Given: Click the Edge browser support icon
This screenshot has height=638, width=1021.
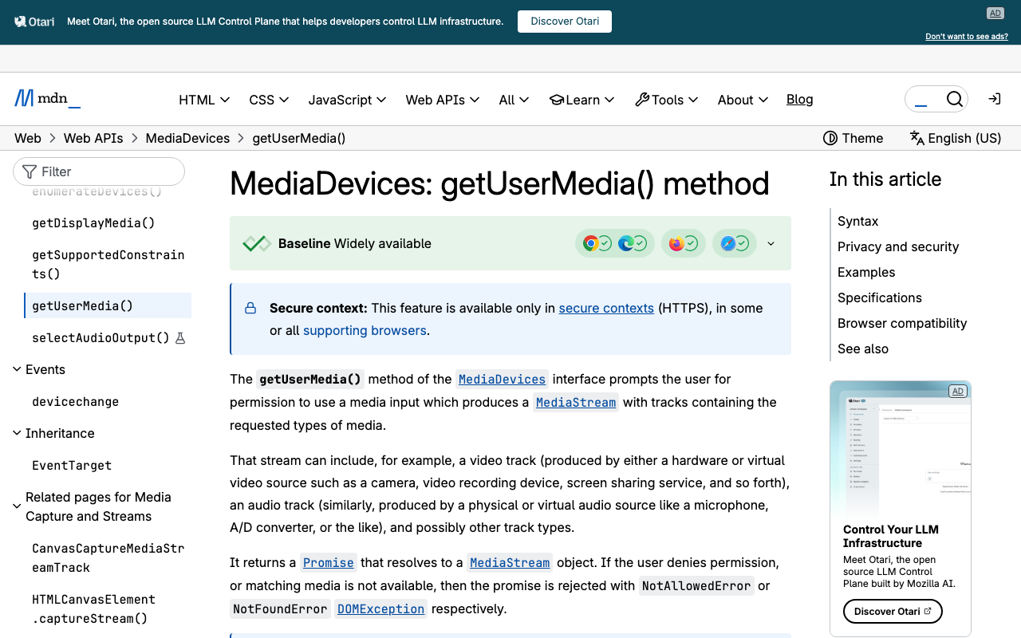Looking at the screenshot, I should tap(626, 243).
